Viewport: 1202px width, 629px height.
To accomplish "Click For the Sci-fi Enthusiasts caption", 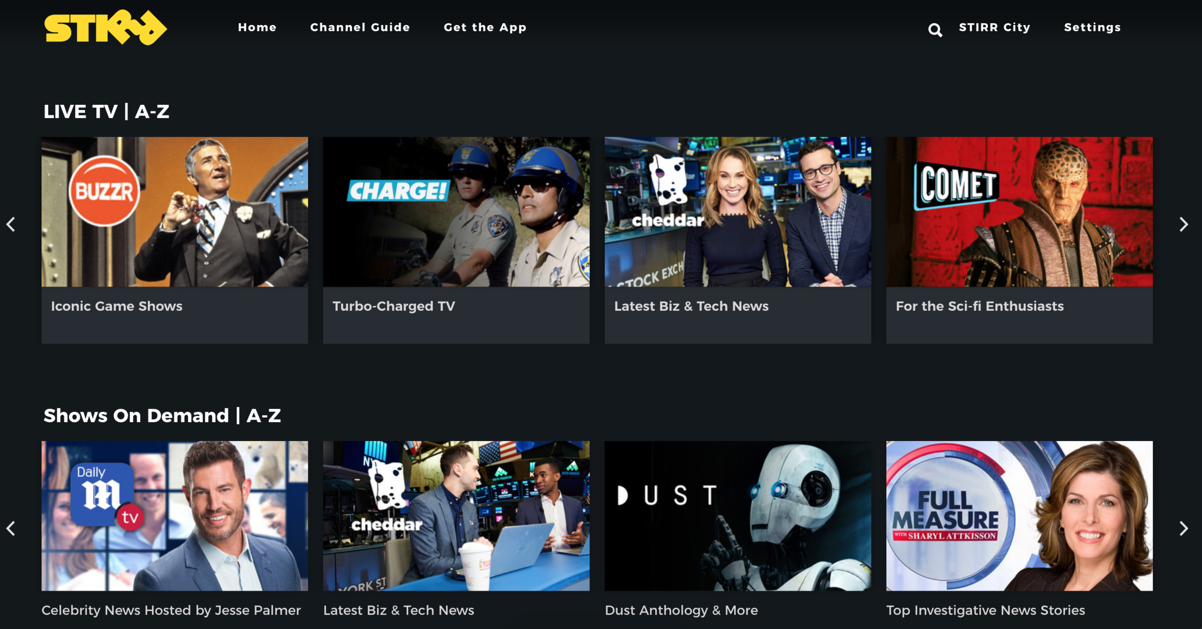I will (x=980, y=306).
